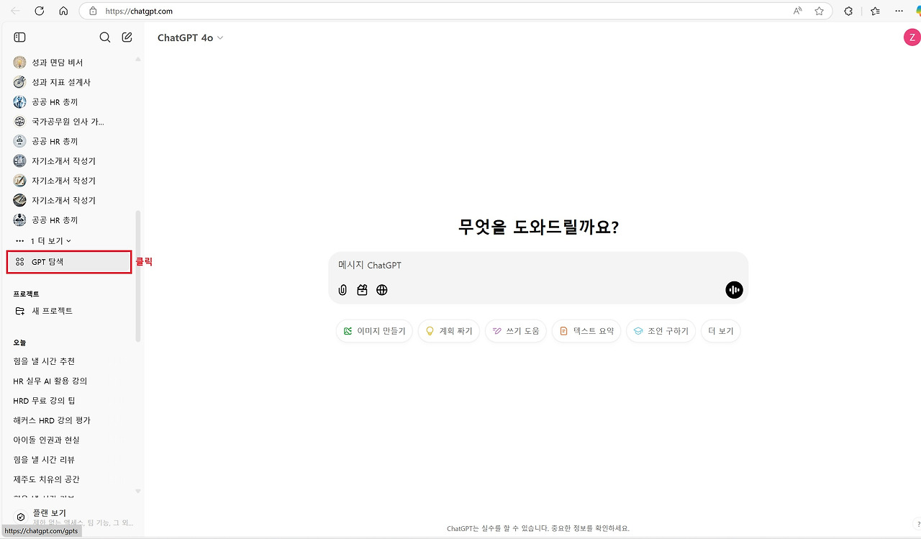Go to the browser home page
The image size is (921, 539).
[63, 11]
